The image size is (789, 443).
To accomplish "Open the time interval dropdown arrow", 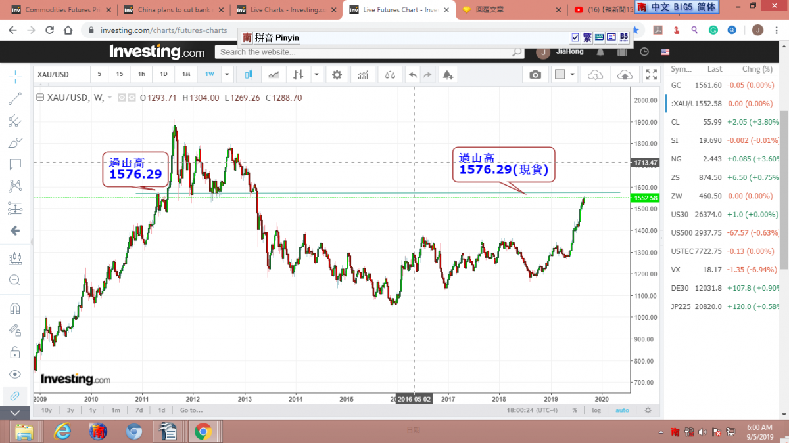I will [227, 74].
